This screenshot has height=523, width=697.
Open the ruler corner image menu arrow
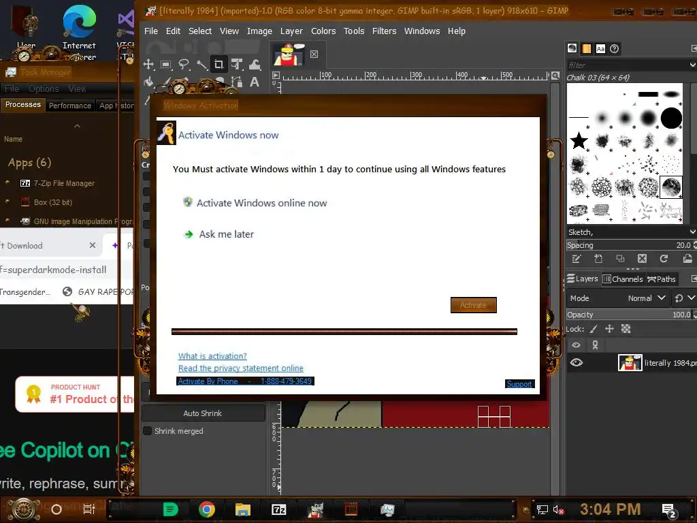pyautogui.click(x=276, y=76)
